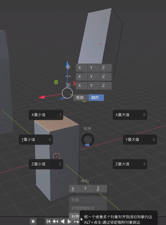Select Z最小值 pie option
The width and height of the screenshot is (166, 225).
pos(46,164)
